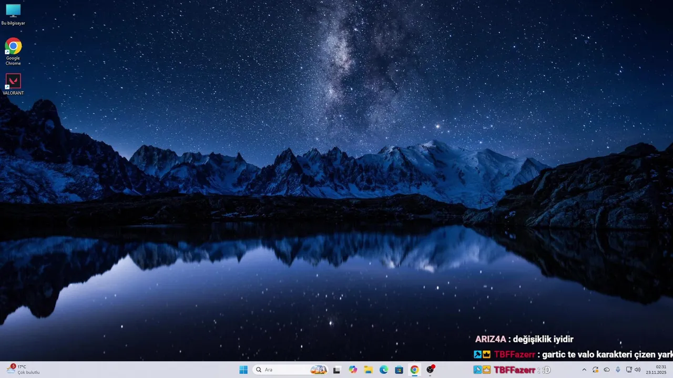
Task: Open the volume control tray icon
Action: coord(638,370)
